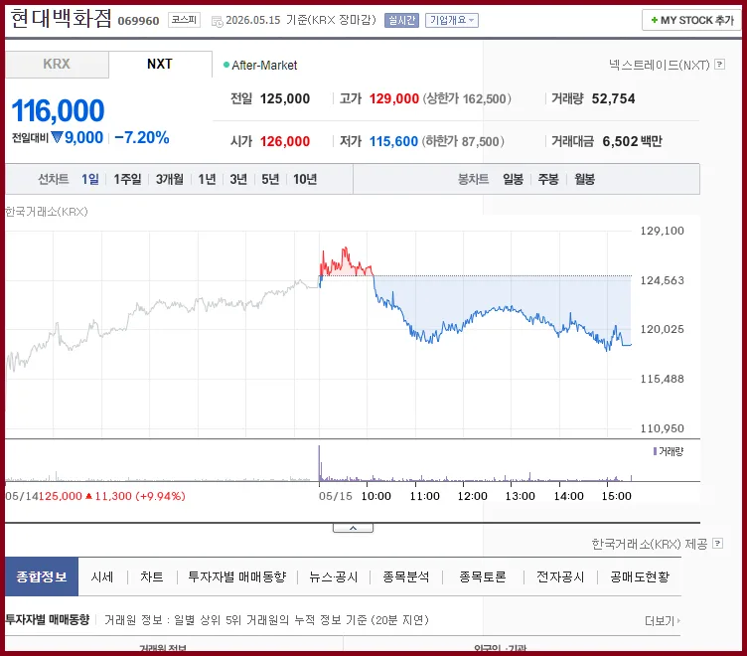The height and width of the screenshot is (656, 747).
Task: Click the 12:00 time axis label
Action: pos(472,496)
